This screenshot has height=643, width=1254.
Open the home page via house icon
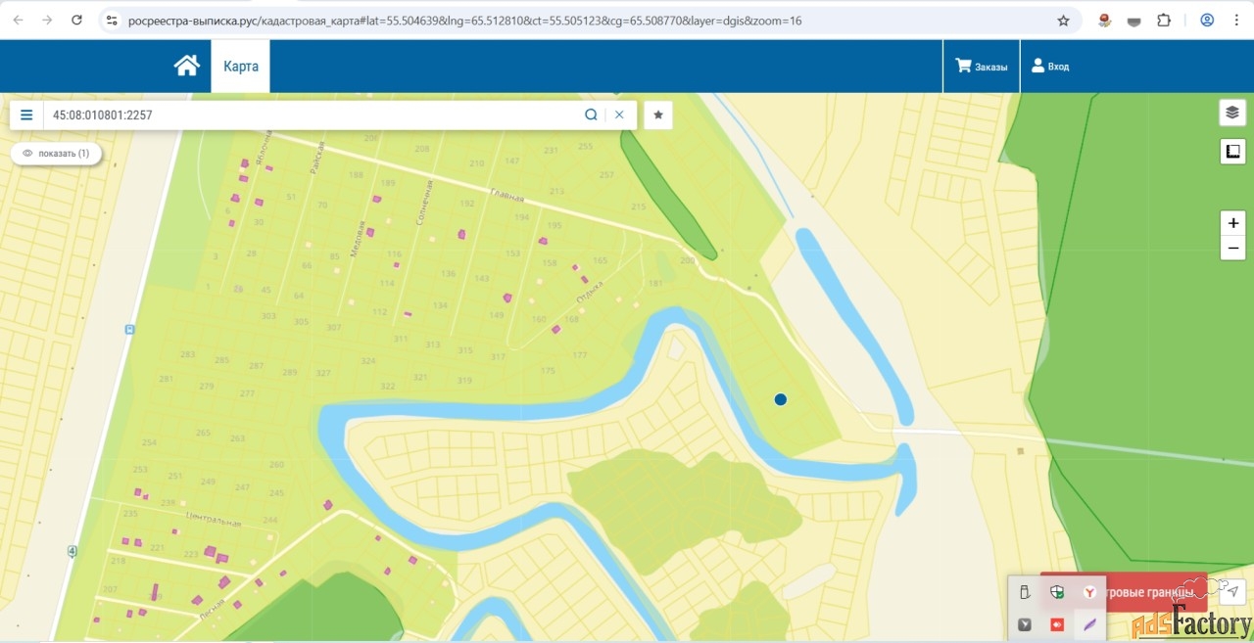point(186,66)
